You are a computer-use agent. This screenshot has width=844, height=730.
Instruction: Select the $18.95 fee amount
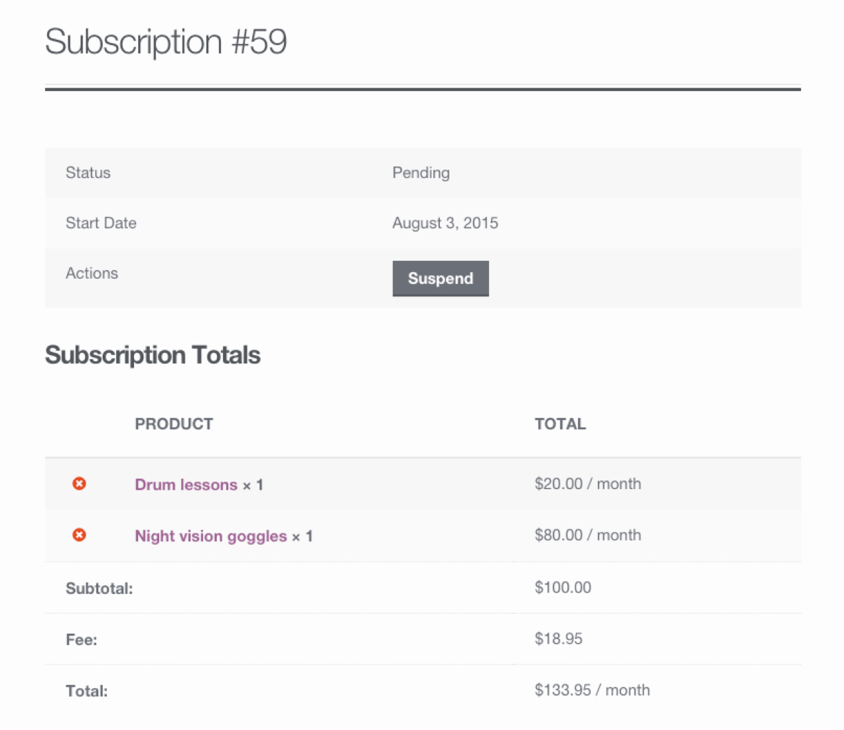pos(558,638)
